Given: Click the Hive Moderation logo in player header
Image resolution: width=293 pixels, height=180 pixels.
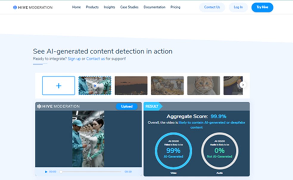Looking at the screenshot, I should (58, 106).
